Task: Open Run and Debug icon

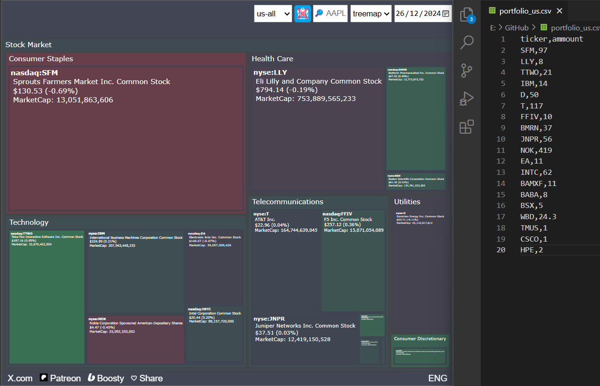Action: 467,99
